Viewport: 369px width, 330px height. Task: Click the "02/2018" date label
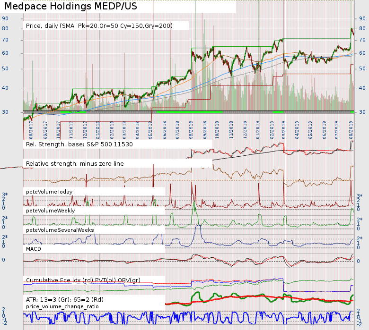pyautogui.click(x=112, y=130)
